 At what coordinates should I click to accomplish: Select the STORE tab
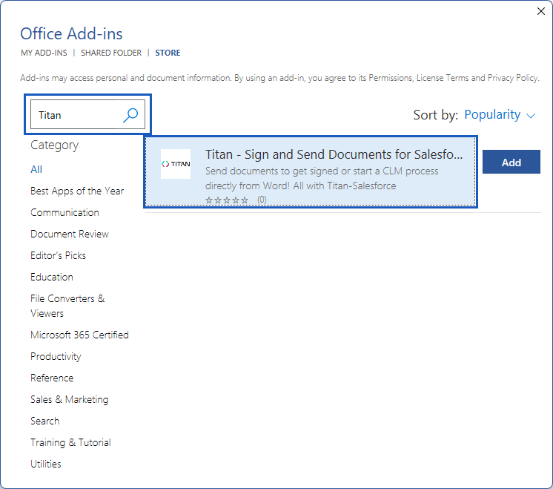tap(168, 53)
